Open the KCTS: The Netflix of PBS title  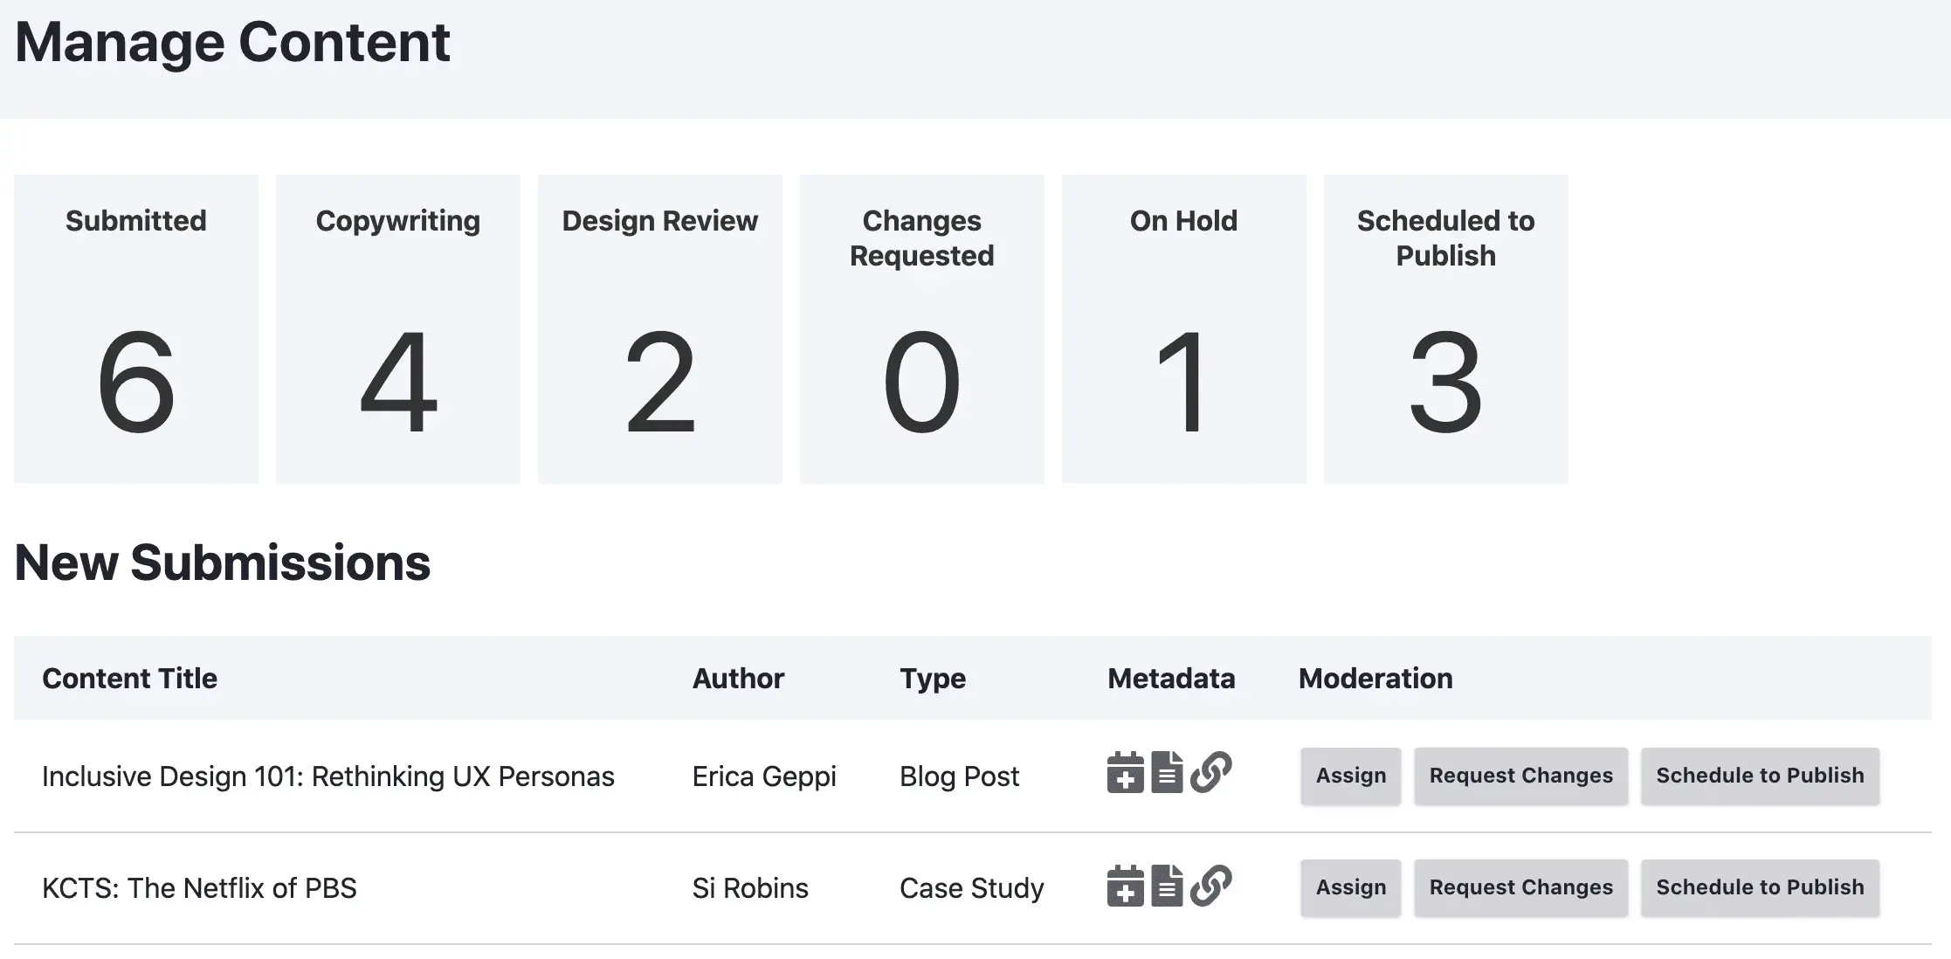pos(199,888)
